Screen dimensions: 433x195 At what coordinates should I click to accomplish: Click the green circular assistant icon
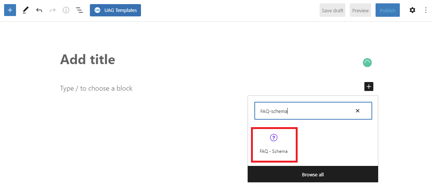coord(367,63)
